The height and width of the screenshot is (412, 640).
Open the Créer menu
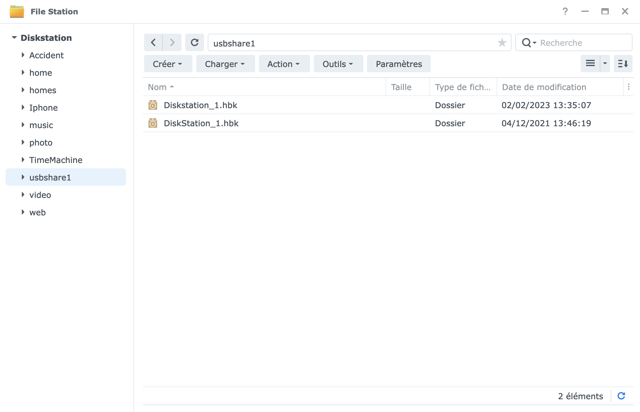(168, 64)
